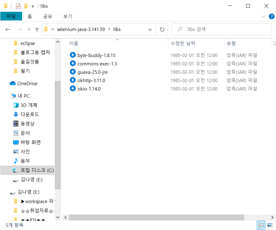This screenshot has height=230, width=276.
Task: Click the libs 검색 search box
Action: pos(222,29)
